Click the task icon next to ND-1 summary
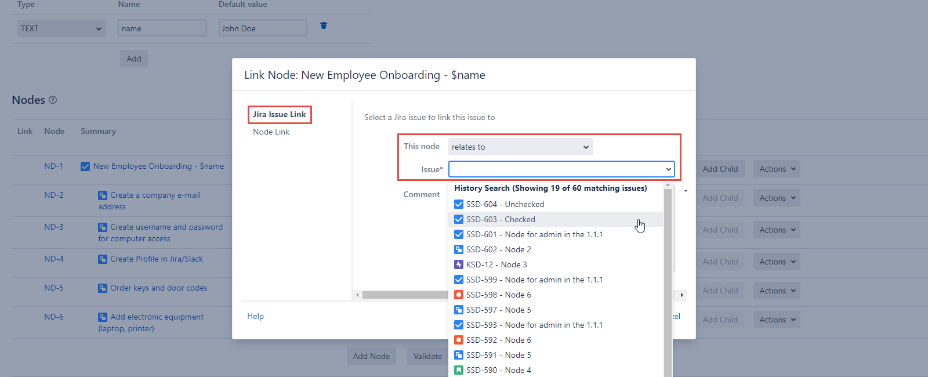The height and width of the screenshot is (377, 928). pos(85,166)
